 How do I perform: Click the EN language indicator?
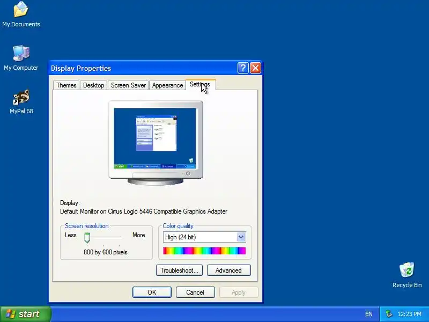coord(368,314)
